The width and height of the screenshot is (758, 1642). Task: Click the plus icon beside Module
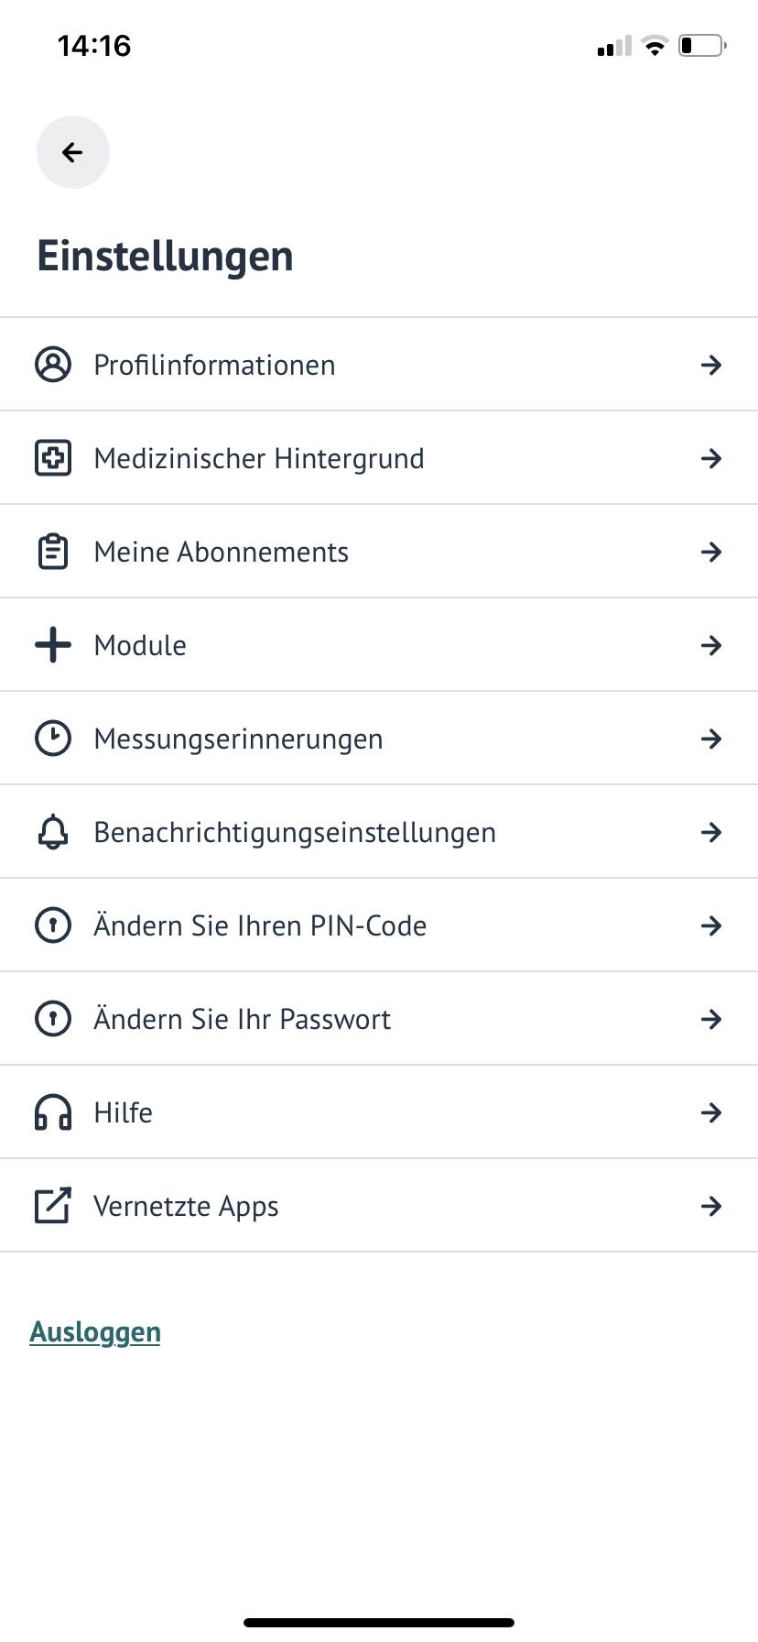click(53, 645)
